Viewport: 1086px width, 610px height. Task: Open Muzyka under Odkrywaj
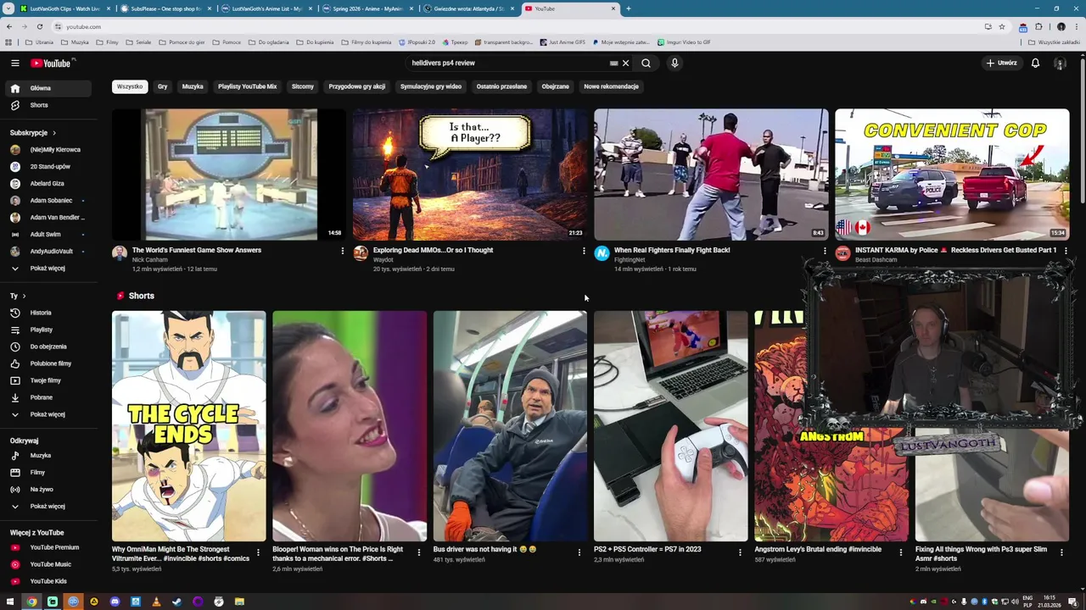pyautogui.click(x=49, y=456)
